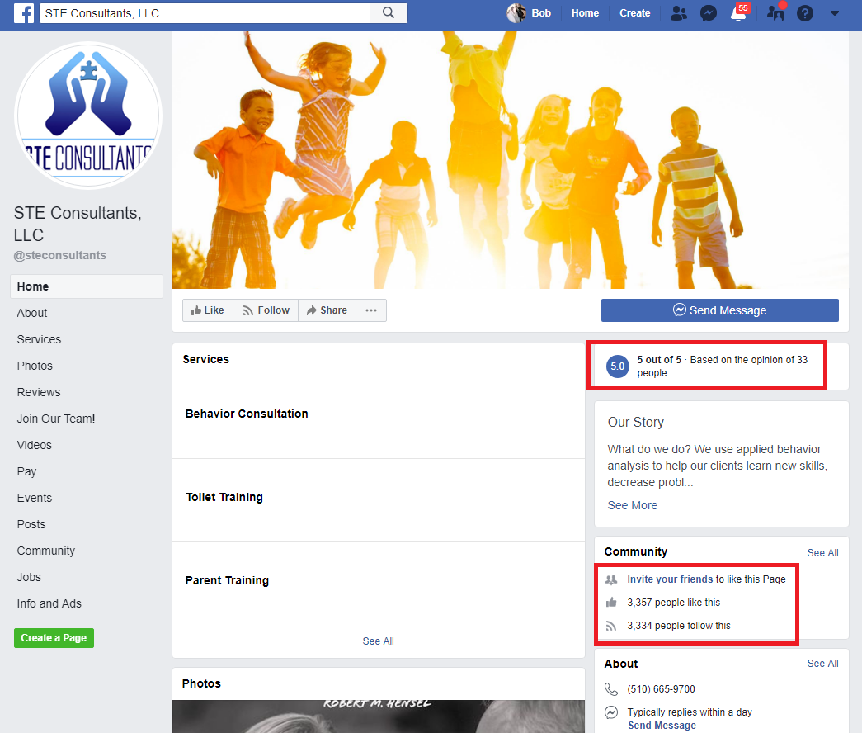Open the Behavior Consultation service
The height and width of the screenshot is (733, 862).
(247, 414)
